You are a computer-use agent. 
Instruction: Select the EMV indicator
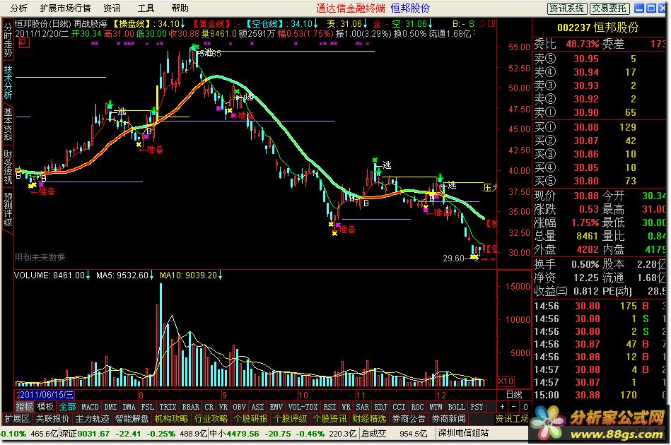click(276, 407)
